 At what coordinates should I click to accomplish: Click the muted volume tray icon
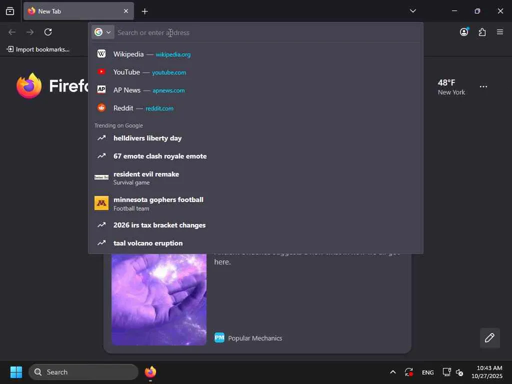[x=459, y=372]
